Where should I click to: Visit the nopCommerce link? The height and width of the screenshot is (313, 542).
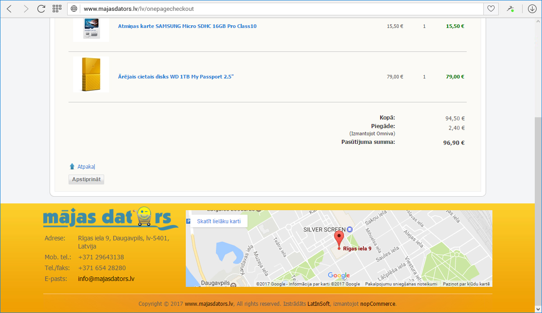click(x=377, y=304)
